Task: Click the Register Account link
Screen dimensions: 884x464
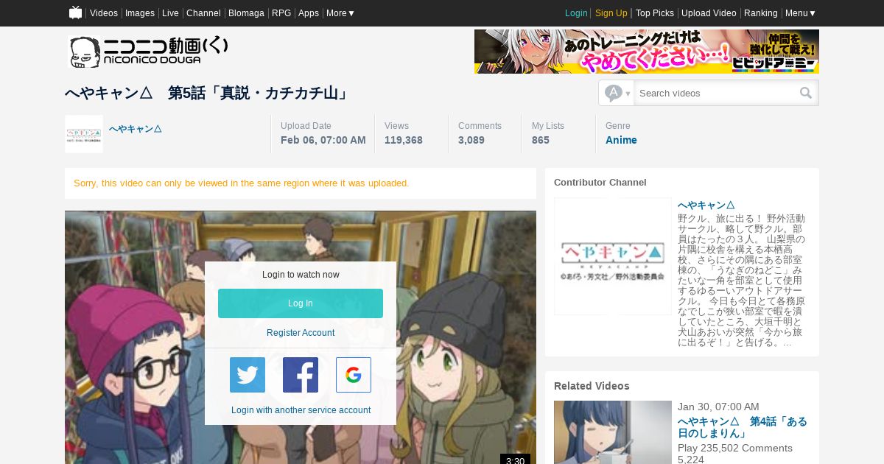Action: [301, 333]
